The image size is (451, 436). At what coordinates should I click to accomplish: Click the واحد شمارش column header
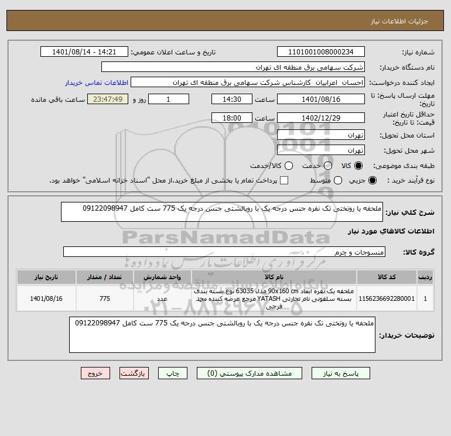coord(162,277)
